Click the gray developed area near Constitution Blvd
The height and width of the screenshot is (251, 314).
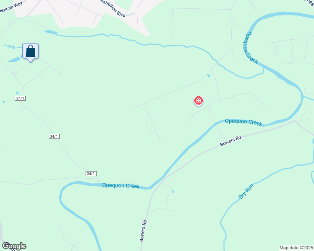click(82, 14)
